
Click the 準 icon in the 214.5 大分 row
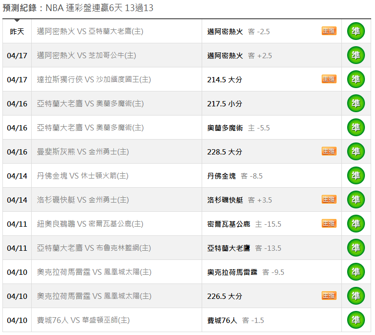tap(356, 79)
